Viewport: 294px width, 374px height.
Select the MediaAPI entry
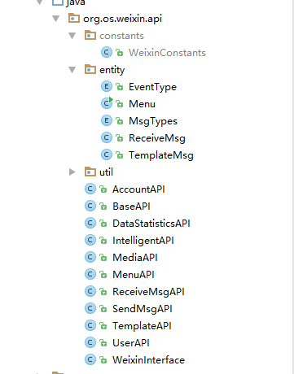[x=135, y=258]
